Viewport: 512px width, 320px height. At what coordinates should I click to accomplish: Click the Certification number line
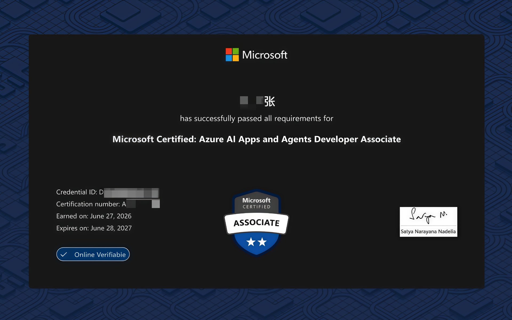pyautogui.click(x=108, y=204)
